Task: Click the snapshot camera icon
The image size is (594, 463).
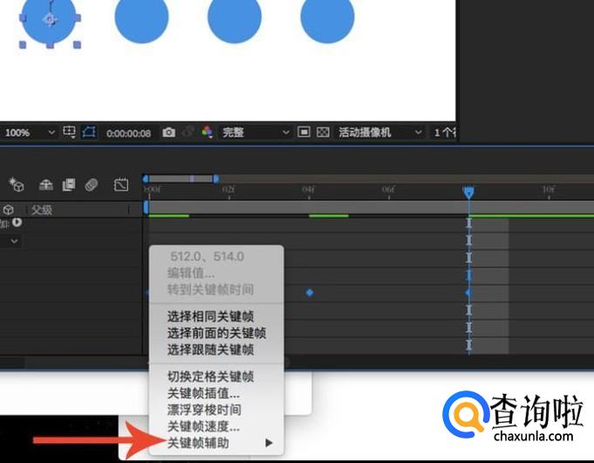Action: 168,132
